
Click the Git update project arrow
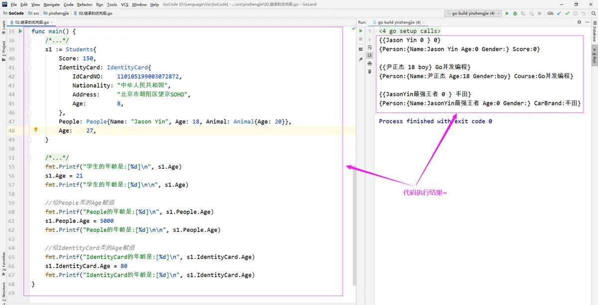pos(559,13)
